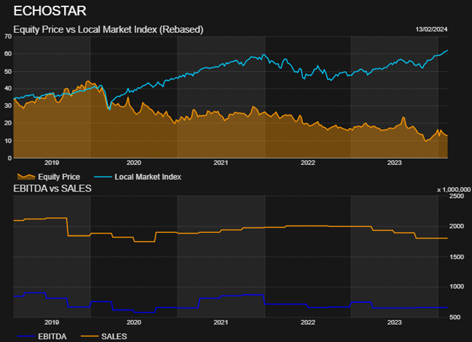Image resolution: width=472 pixels, height=342 pixels.
Task: Toggle the EBITDA legend entry
Action: 42,336
